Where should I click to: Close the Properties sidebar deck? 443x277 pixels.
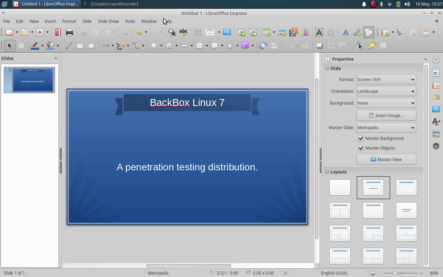point(426,59)
